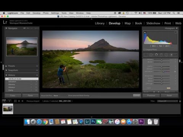Open the Settings menu
Screen dimensions: 183x137
pos(55,13)
